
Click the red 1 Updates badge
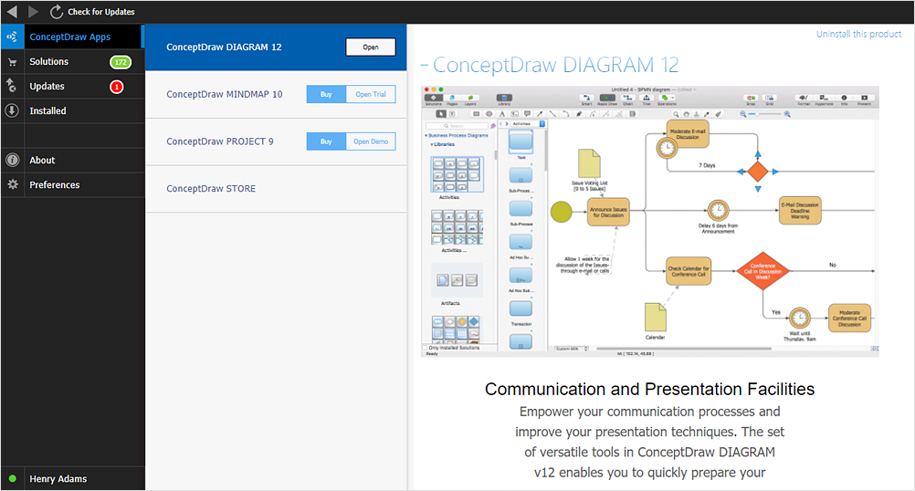coord(117,87)
